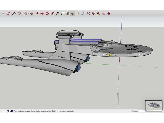Click the Rotate tool
Image resolution: width=164 pixels, height=123 pixels.
47,13
